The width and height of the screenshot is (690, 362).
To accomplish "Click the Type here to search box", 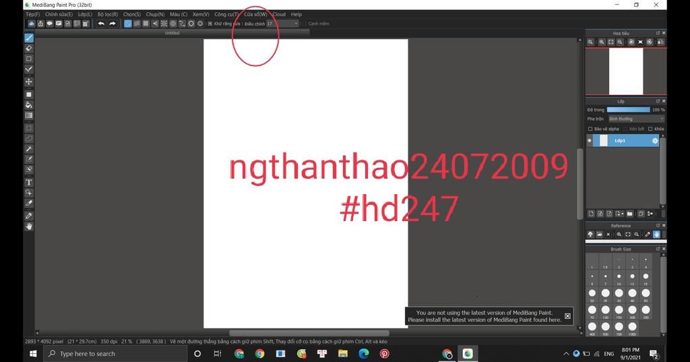I will [115, 354].
